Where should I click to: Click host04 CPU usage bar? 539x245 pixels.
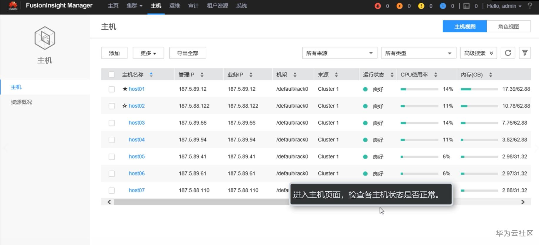point(420,140)
